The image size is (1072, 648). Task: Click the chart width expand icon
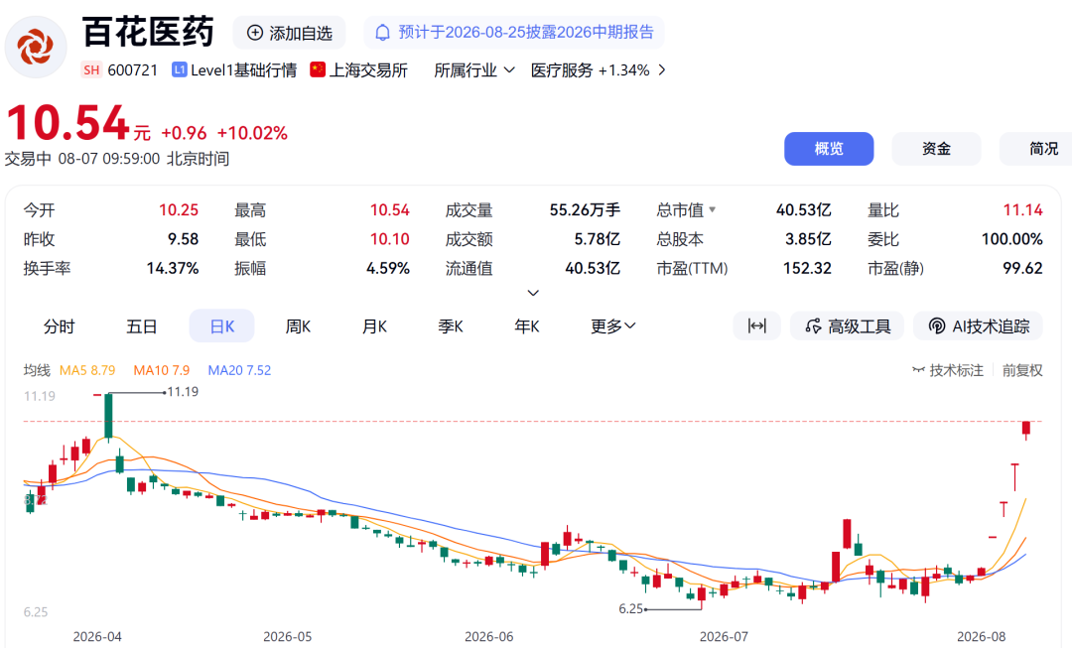tap(756, 326)
